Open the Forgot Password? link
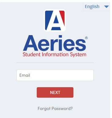Viewport: 112px width, 118px height. point(55,109)
